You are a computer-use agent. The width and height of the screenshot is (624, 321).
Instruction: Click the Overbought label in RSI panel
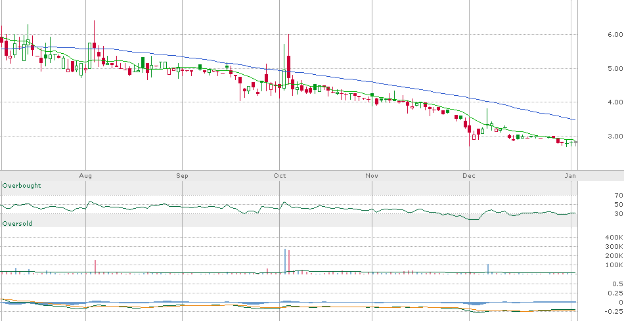22,186
